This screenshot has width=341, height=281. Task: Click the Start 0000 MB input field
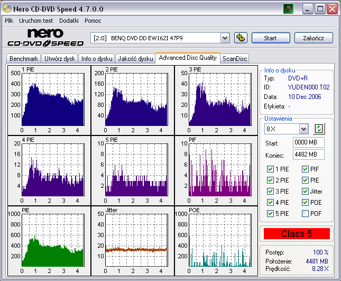(309, 142)
